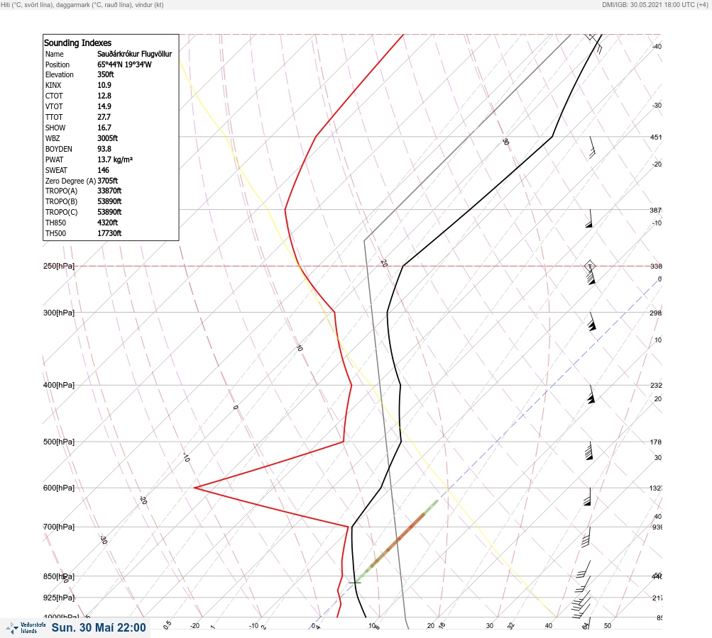Click the chart legend text 'Hiti (°C, svört lína)...'
The width and height of the screenshot is (712, 638).
coord(82,4)
